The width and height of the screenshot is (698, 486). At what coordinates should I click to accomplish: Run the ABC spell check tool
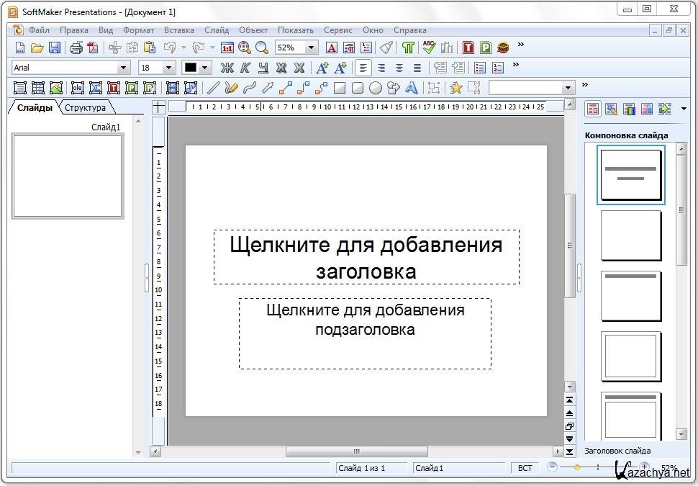pyautogui.click(x=429, y=48)
